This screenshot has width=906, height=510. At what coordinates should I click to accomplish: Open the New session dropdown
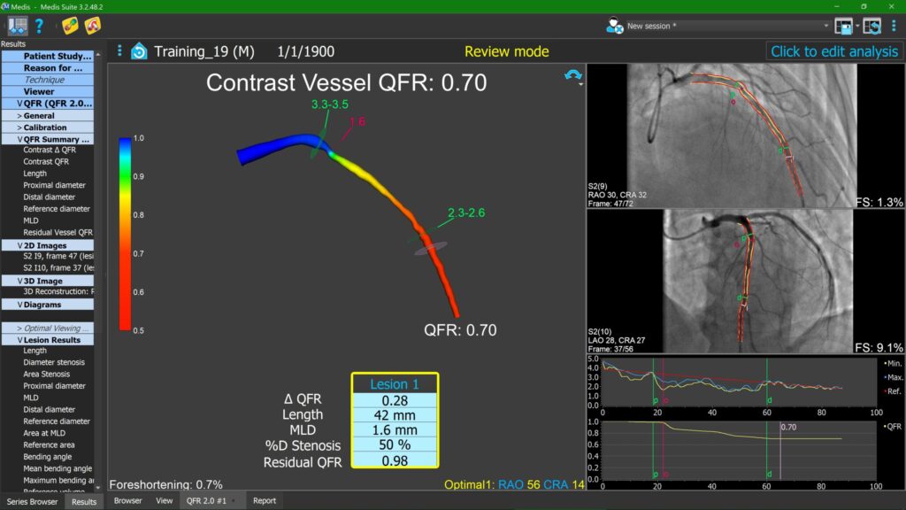[826, 27]
